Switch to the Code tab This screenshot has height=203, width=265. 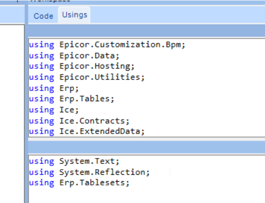pos(43,16)
